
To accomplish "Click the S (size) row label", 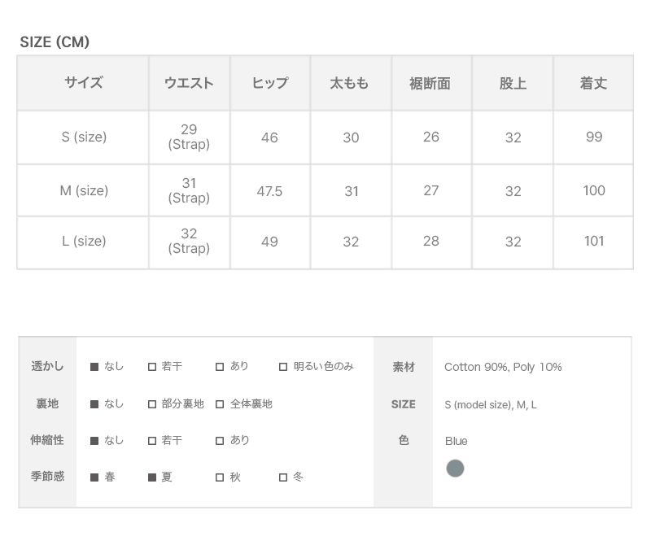I will coord(84,137).
